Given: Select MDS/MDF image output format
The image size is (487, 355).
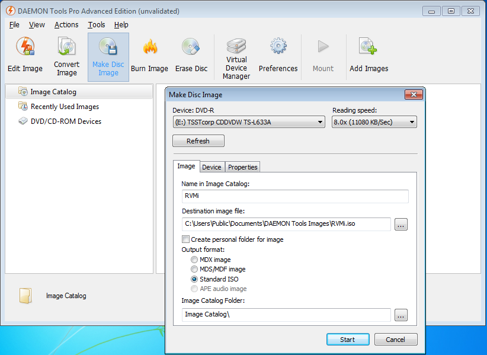Looking at the screenshot, I should click(x=194, y=269).
